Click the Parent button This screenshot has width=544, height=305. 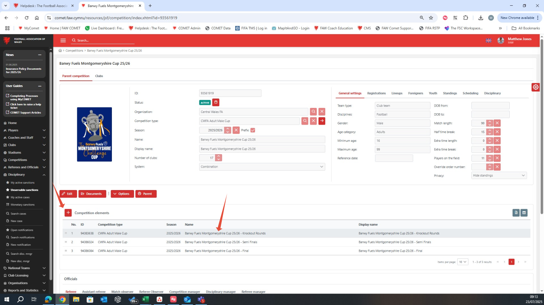pyautogui.click(x=146, y=194)
